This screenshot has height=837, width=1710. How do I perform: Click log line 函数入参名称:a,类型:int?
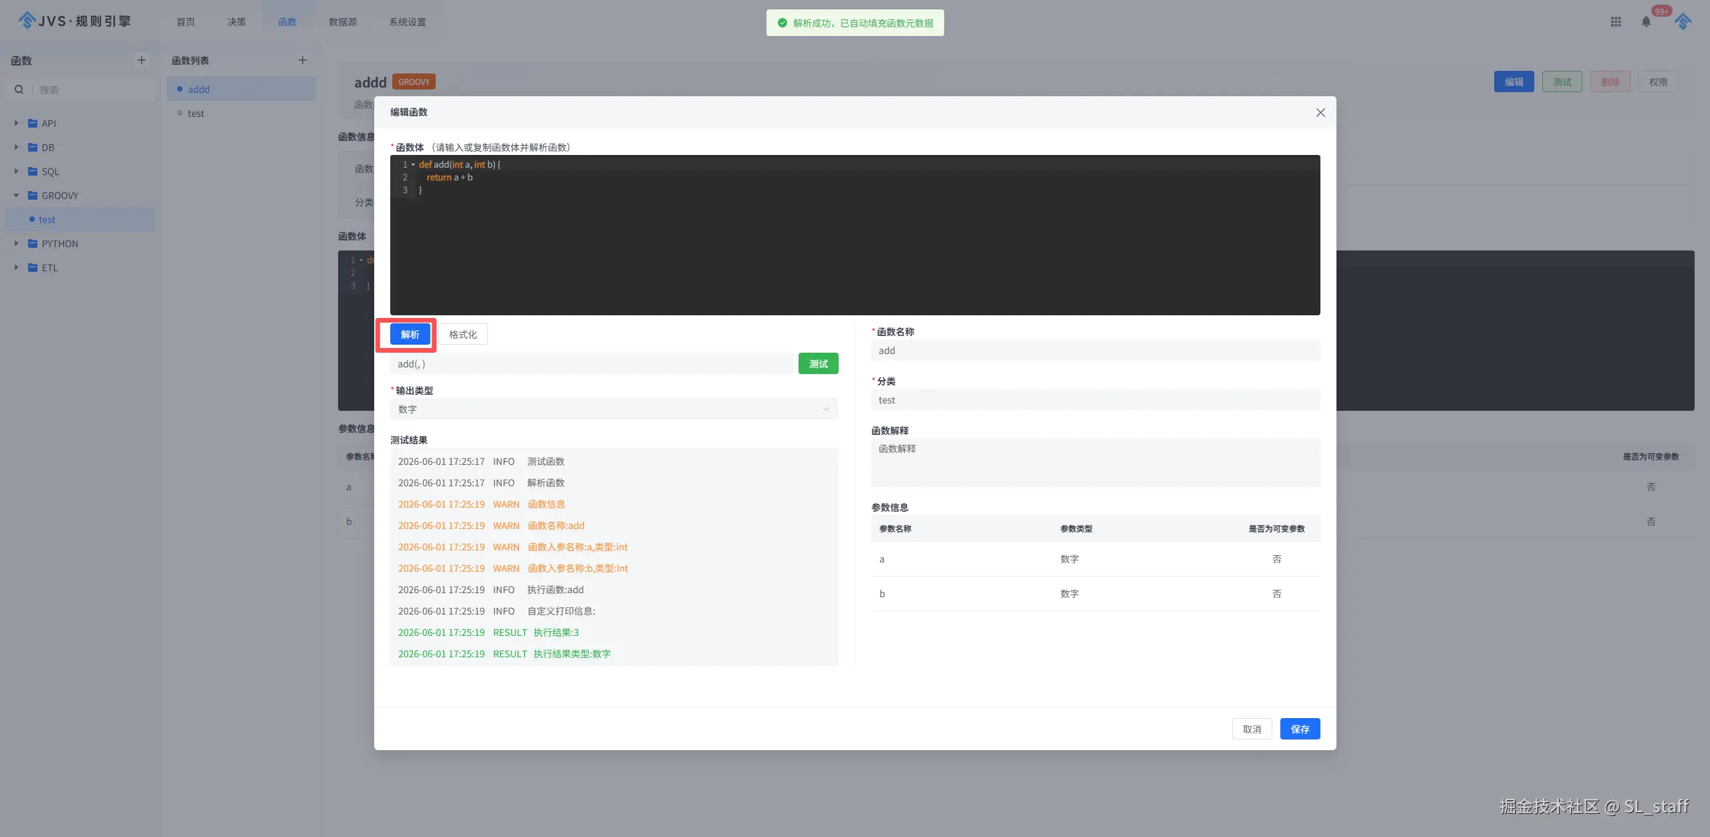point(513,547)
